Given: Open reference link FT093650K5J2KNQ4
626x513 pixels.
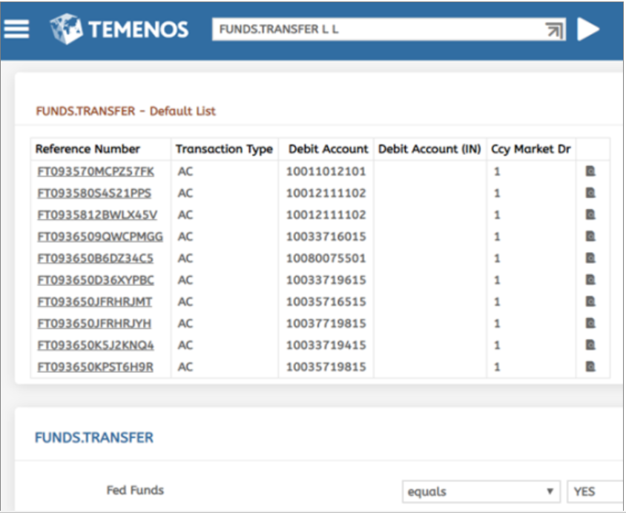Looking at the screenshot, I should (96, 345).
